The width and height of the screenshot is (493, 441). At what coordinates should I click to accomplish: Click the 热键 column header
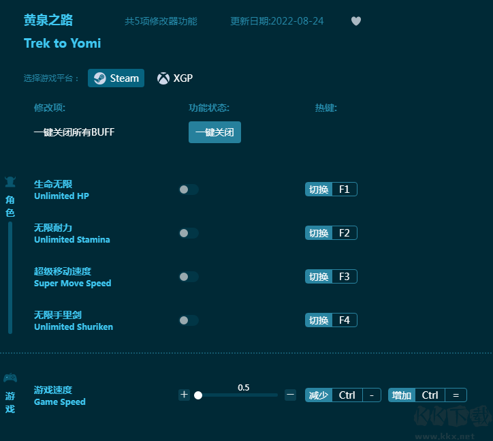coord(326,108)
